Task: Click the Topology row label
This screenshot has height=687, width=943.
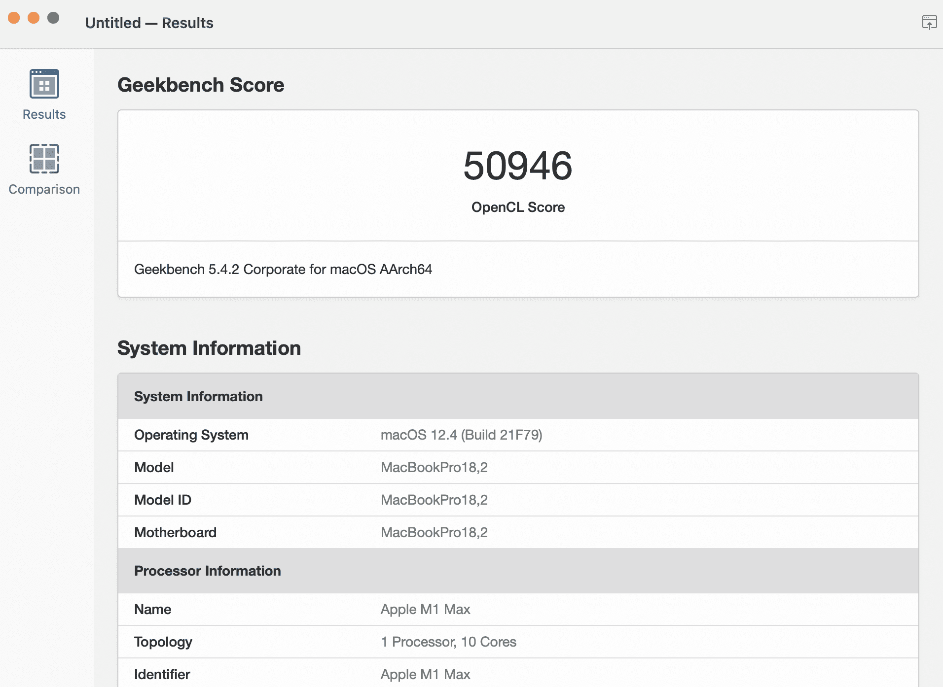Action: pos(163,642)
